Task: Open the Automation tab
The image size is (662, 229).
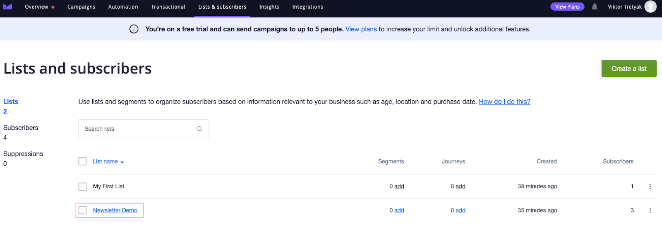Action: 123,7
